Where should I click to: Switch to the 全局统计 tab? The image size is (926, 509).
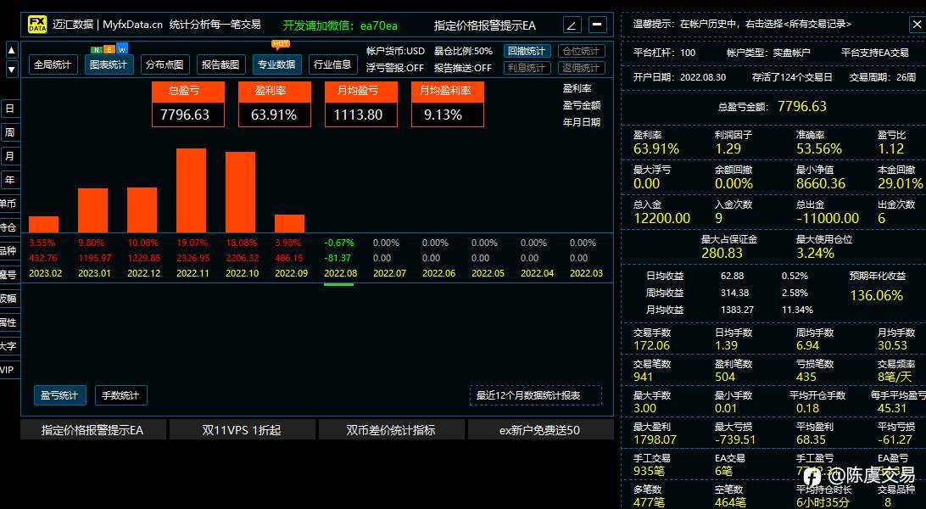tap(53, 64)
